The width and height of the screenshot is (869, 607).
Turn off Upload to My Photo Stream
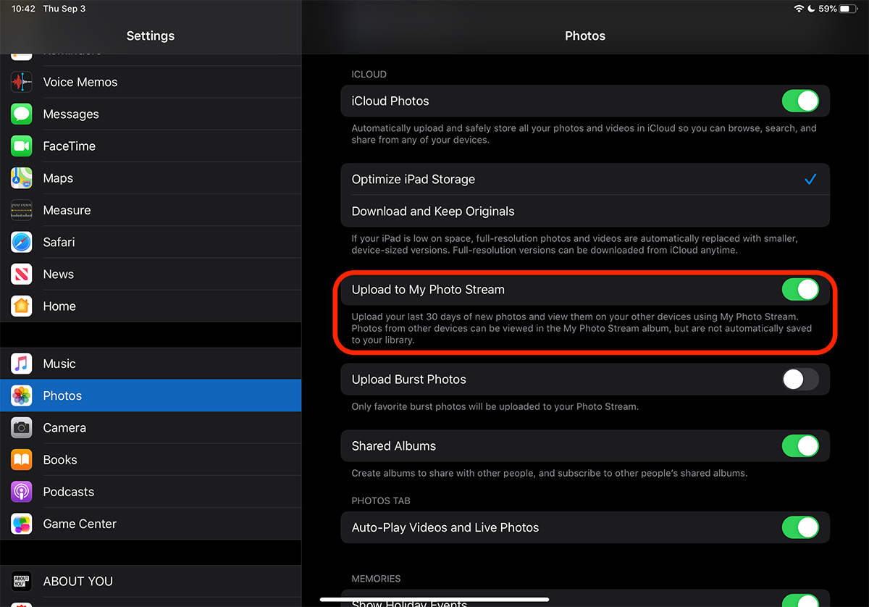800,290
